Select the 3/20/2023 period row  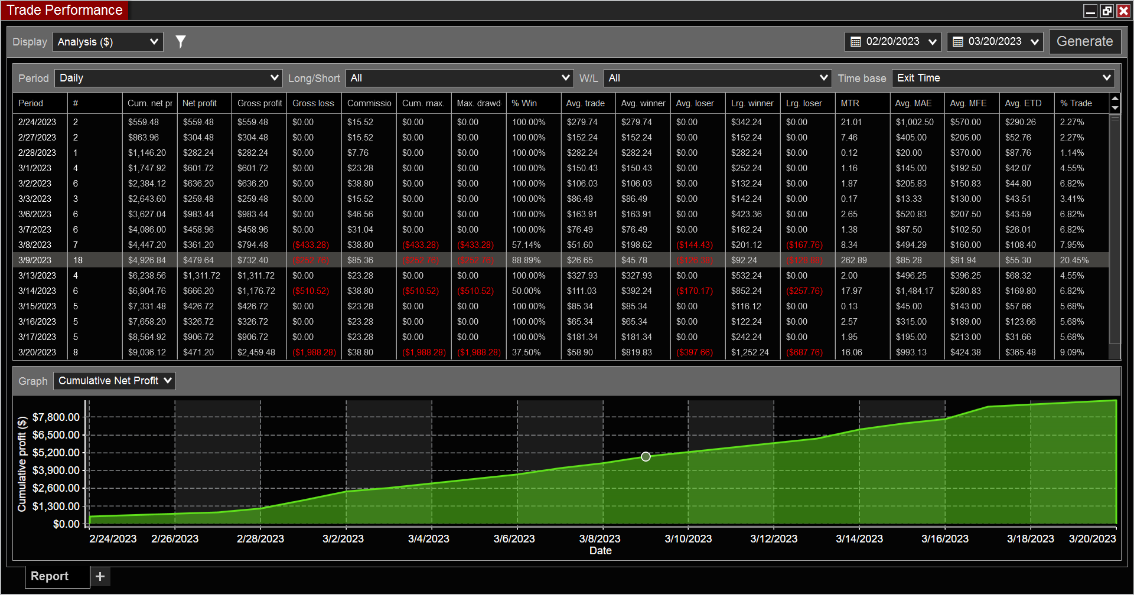pos(561,352)
